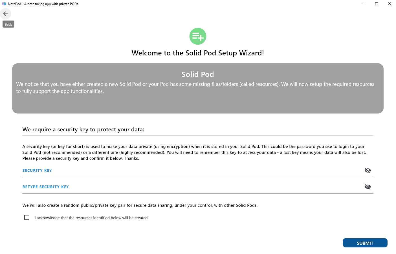
Task: Click the 'We require a security key' heading
Action: [83, 130]
